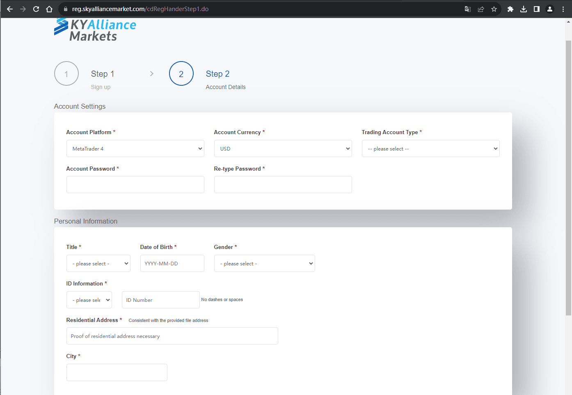Click the browser address bar URL

[x=140, y=9]
